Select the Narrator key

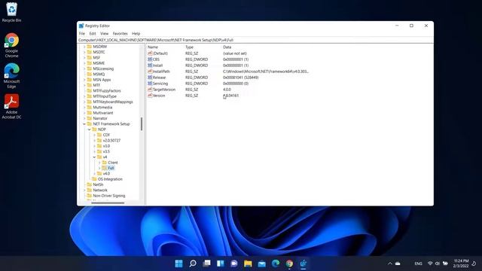[100, 118]
